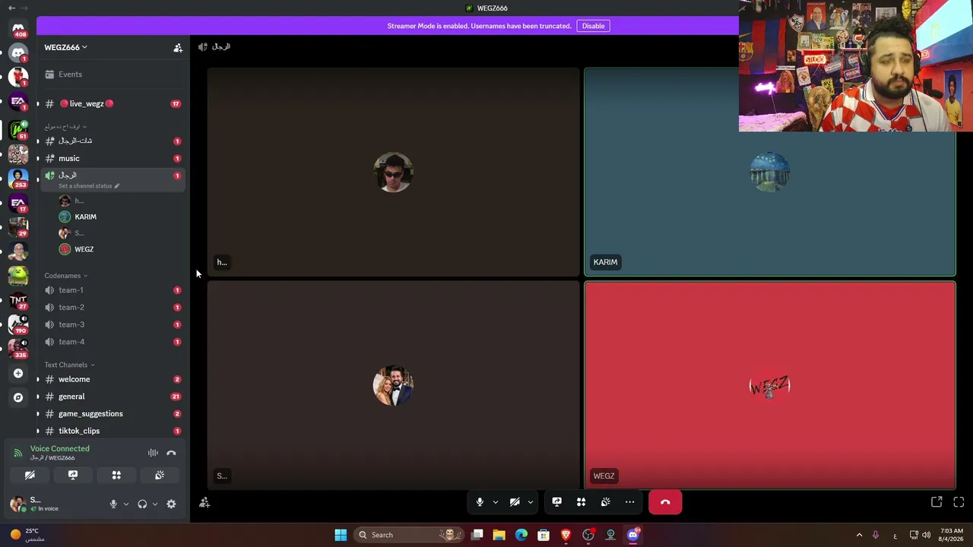Image resolution: width=973 pixels, height=547 pixels.
Task: Launch Activities from the call control bar
Action: pyautogui.click(x=581, y=502)
